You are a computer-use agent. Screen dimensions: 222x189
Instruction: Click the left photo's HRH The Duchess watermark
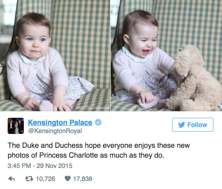93,108
